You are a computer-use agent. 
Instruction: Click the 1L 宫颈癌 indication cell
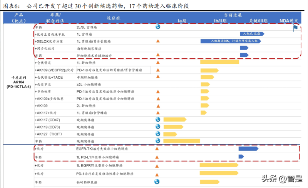[84, 34]
